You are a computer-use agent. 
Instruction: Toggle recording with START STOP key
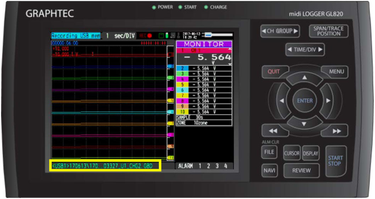coord(335,161)
